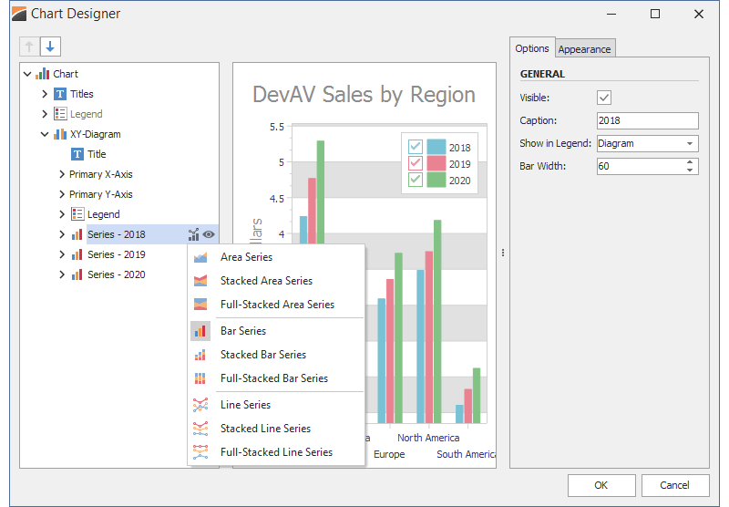This screenshot has width=729, height=507.
Task: Choose Stacked Bar Series from the menu
Action: point(262,355)
